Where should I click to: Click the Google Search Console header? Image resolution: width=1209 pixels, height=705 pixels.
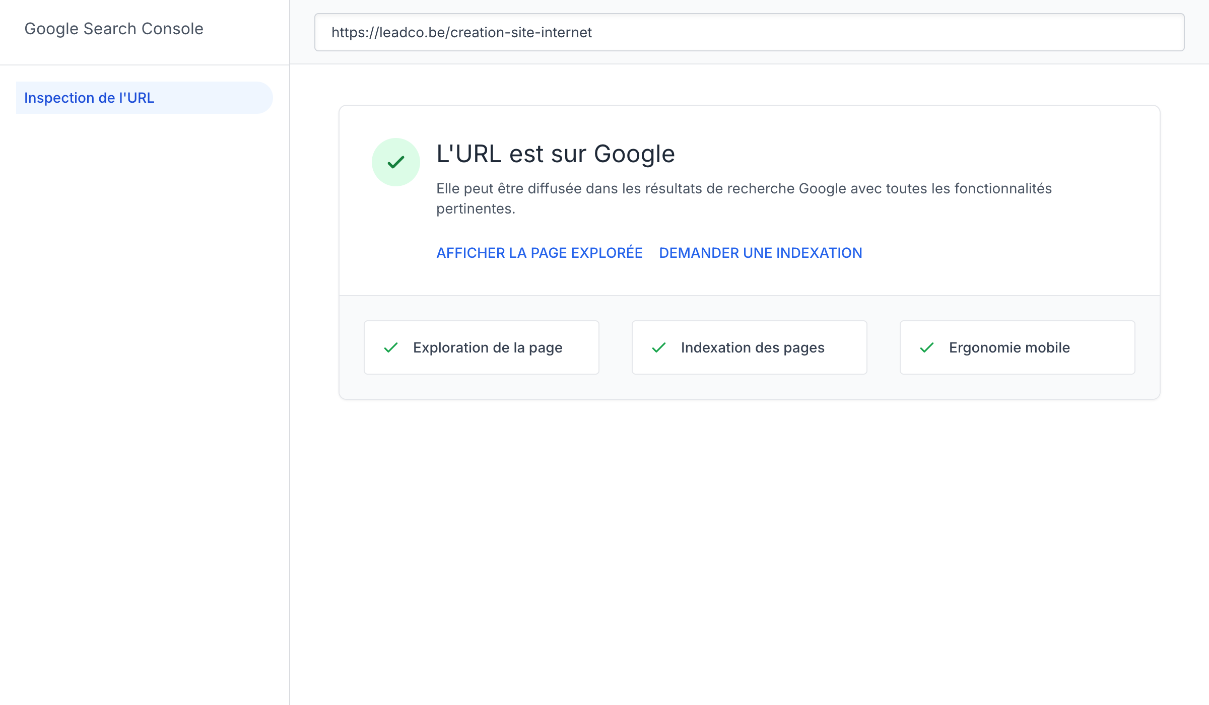point(114,29)
